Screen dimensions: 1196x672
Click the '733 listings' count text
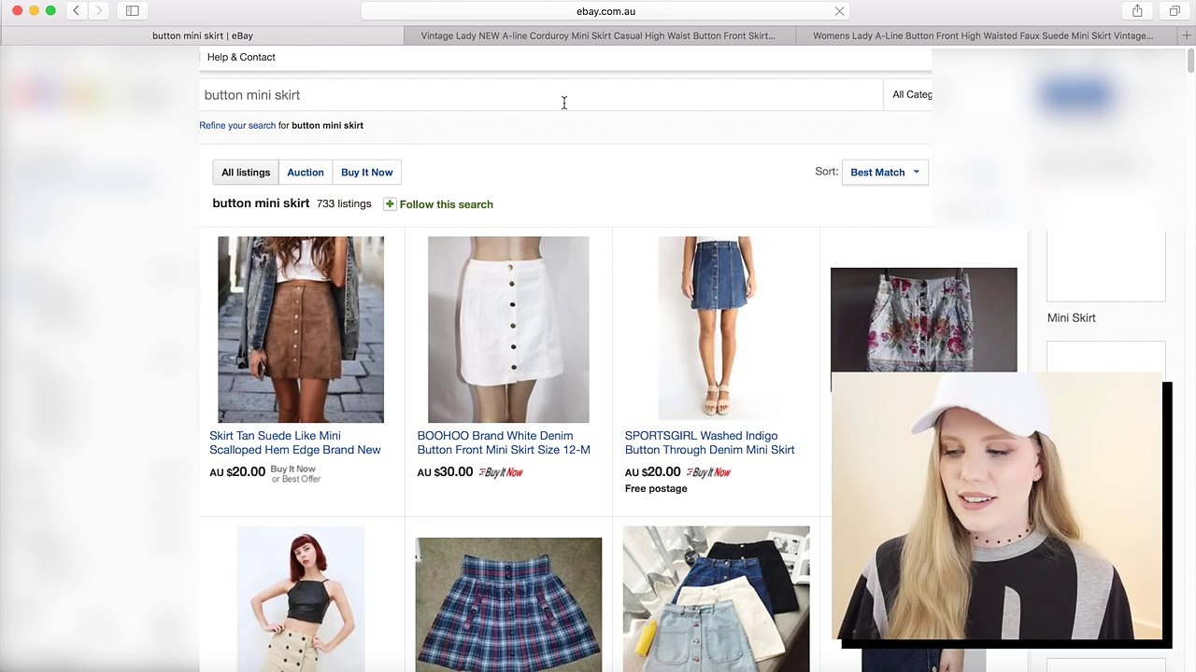[x=344, y=203]
